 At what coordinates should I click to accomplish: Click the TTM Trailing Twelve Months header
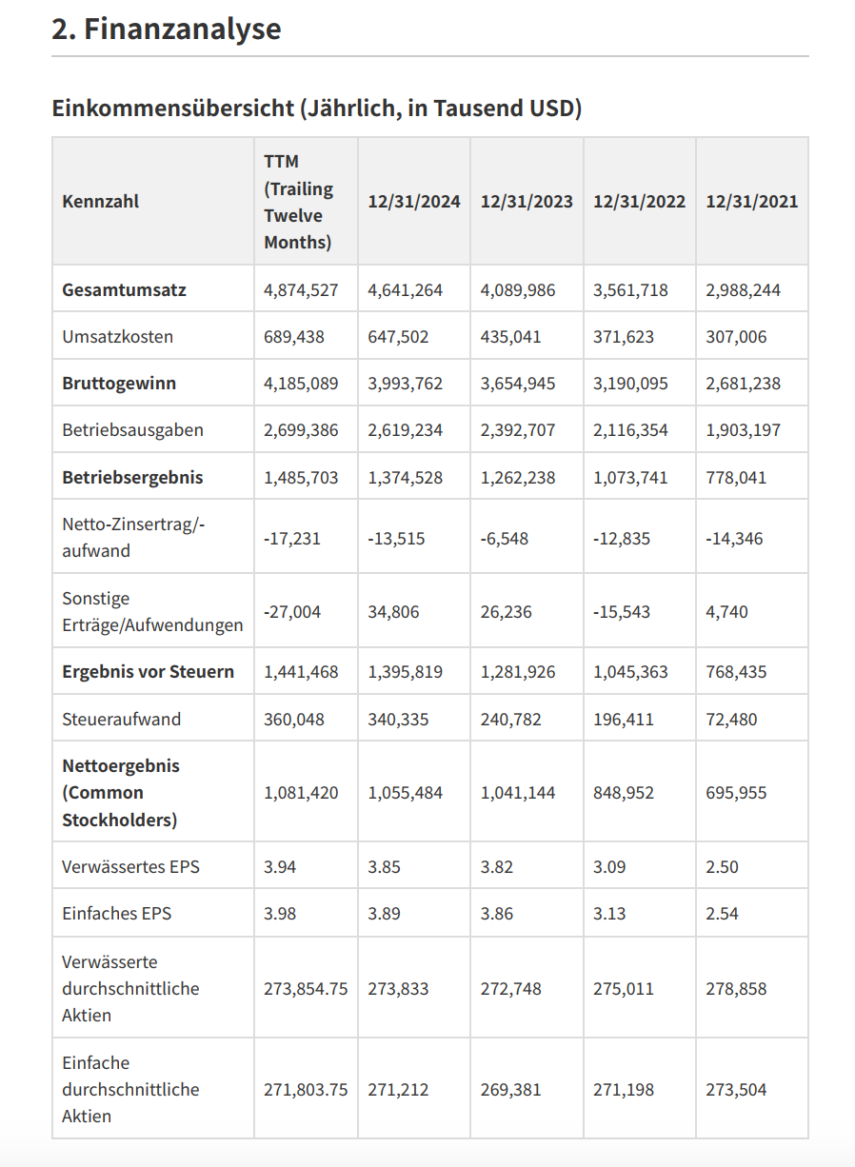(x=299, y=202)
